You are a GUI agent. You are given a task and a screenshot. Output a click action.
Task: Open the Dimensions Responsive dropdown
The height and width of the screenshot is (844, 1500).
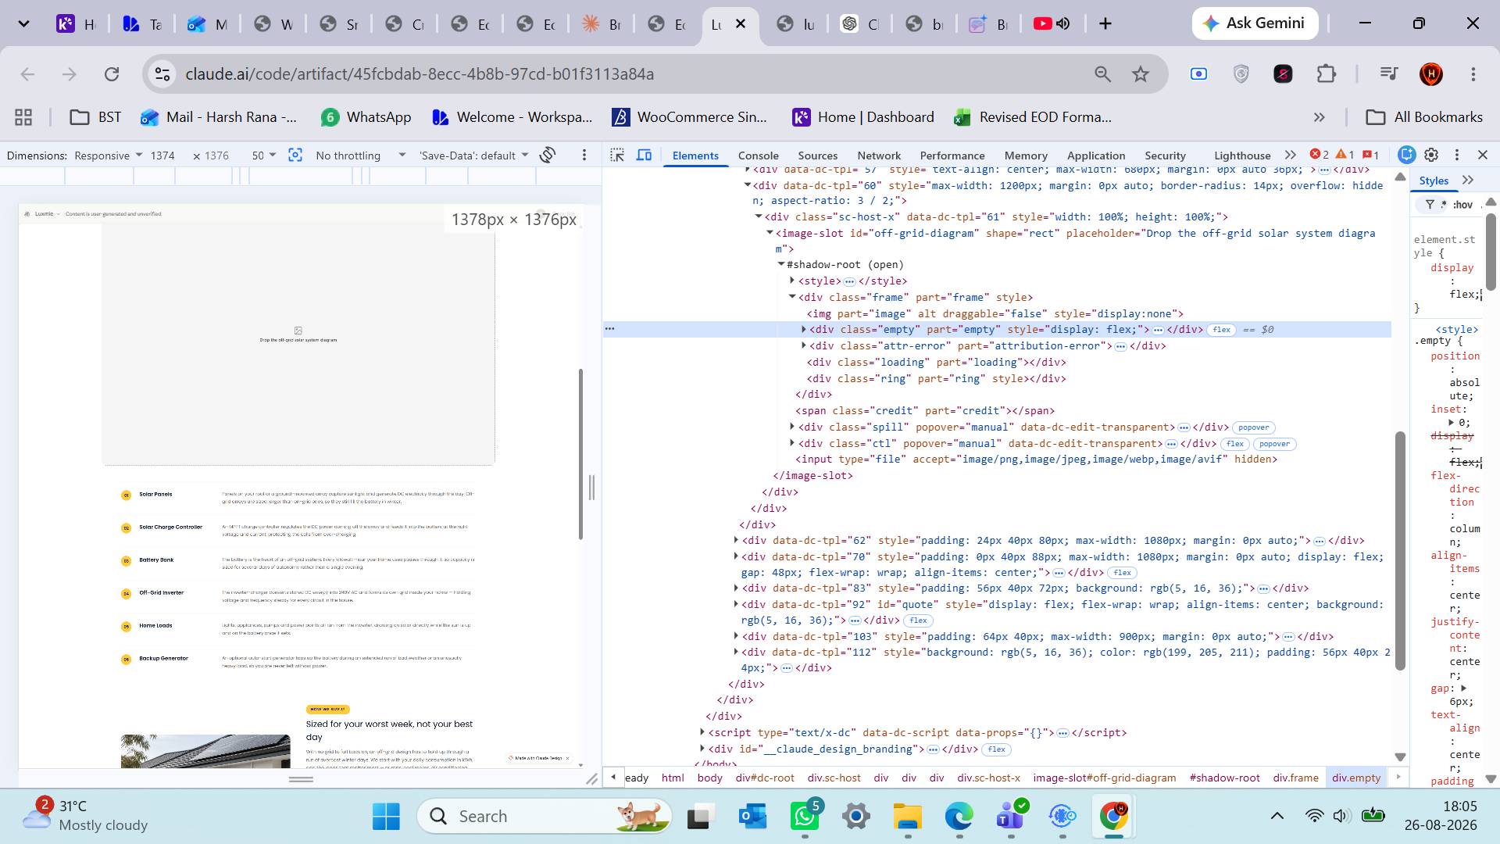[108, 155]
